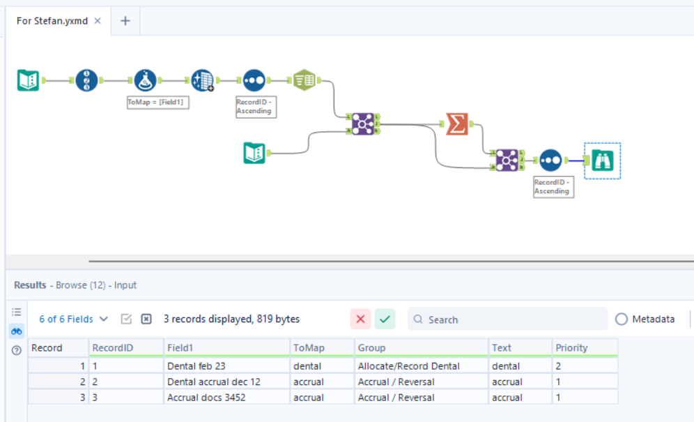Open a new workflow tab with plus
The image size is (694, 422).
[x=125, y=21]
